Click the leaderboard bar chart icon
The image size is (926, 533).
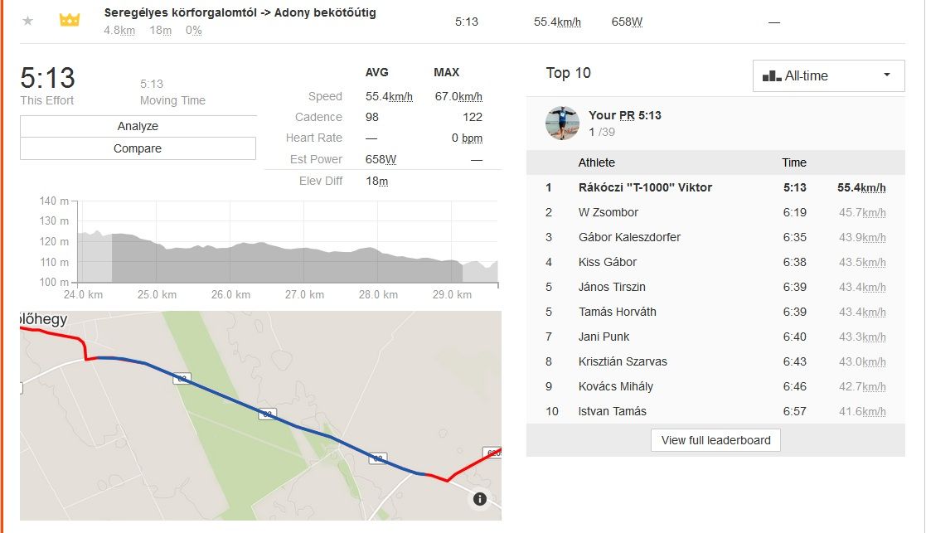[771, 75]
